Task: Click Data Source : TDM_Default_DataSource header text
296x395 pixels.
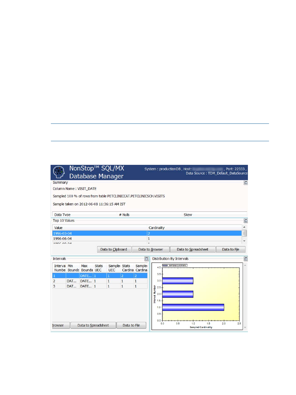Action: [217, 173]
